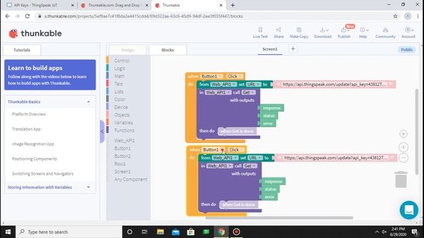Open the chat support bubble
The image size is (424, 238).
click(x=409, y=210)
